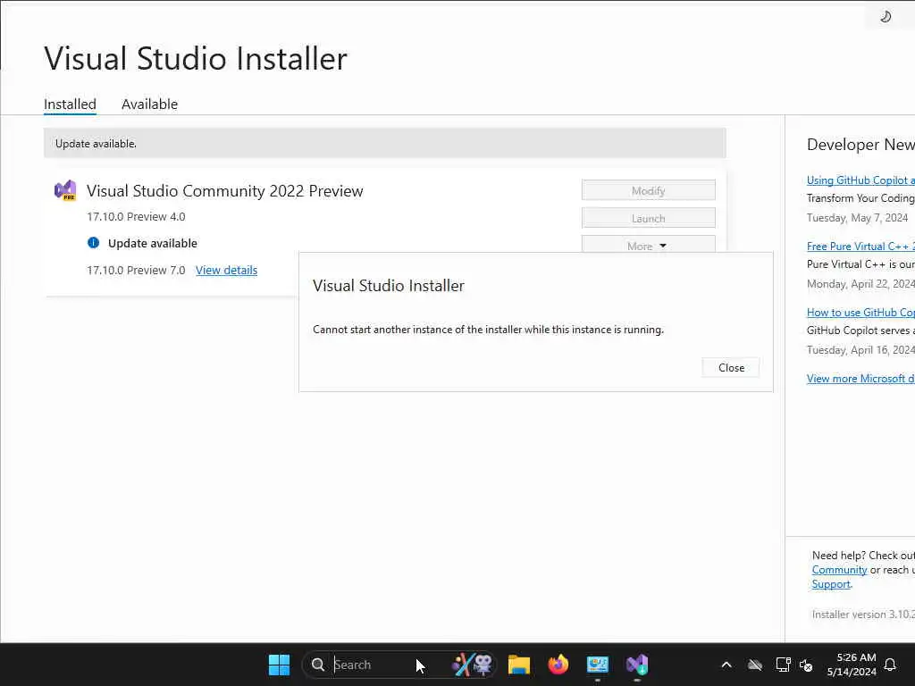Click the bold 'Update available' status label

(x=152, y=243)
